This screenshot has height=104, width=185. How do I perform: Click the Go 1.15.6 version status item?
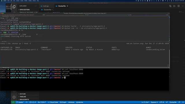tap(42, 102)
